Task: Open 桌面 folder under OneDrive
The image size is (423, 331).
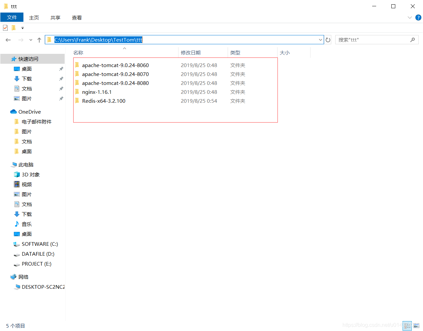Action: (27, 151)
